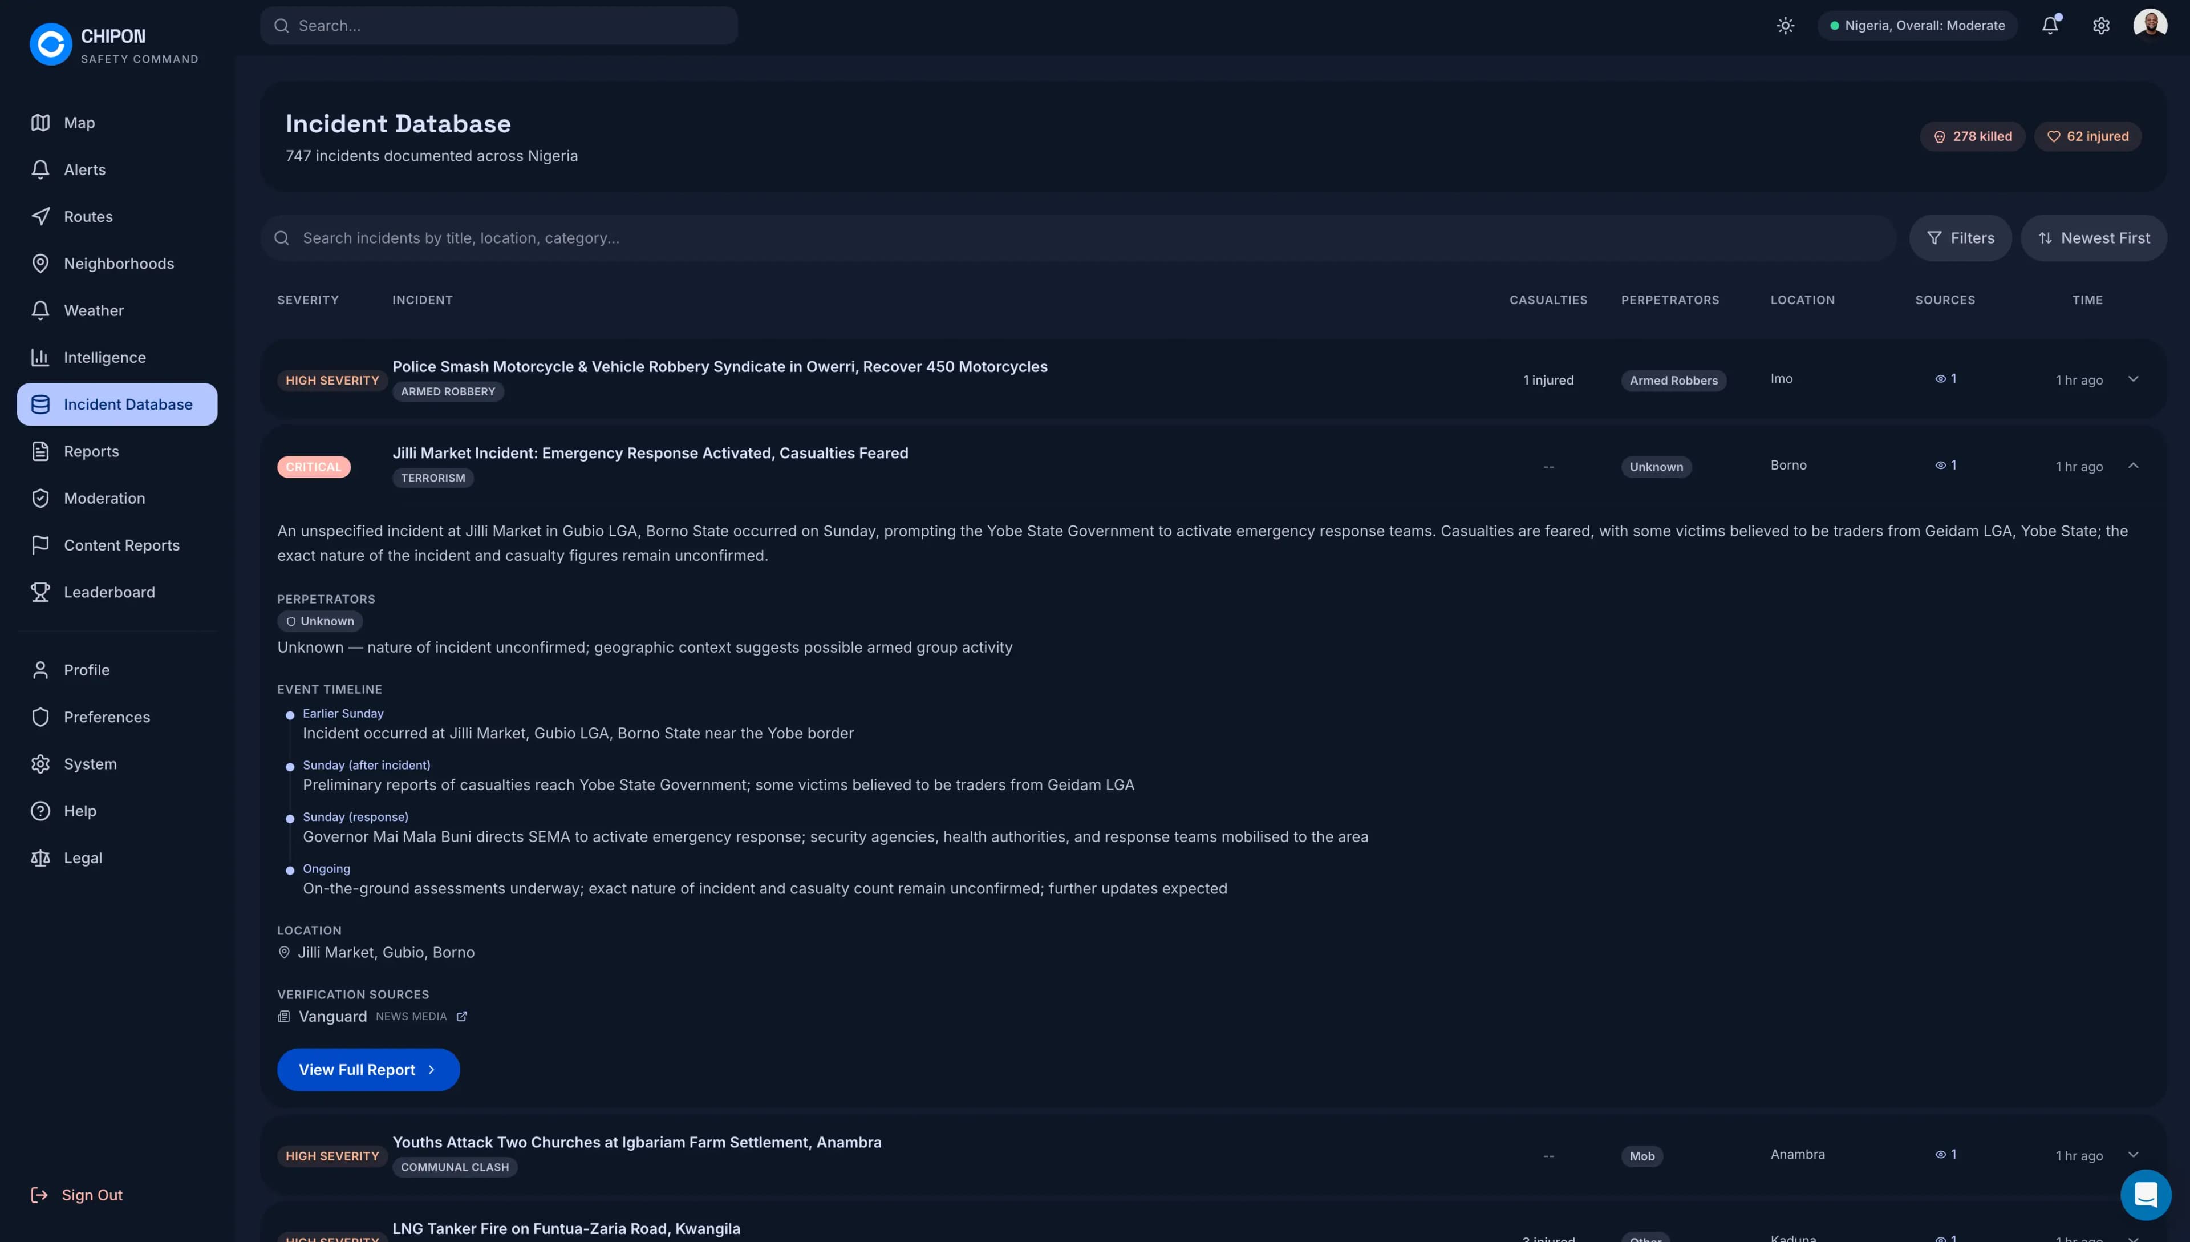Open the Map view
The width and height of the screenshot is (2190, 1242).
pyautogui.click(x=79, y=123)
